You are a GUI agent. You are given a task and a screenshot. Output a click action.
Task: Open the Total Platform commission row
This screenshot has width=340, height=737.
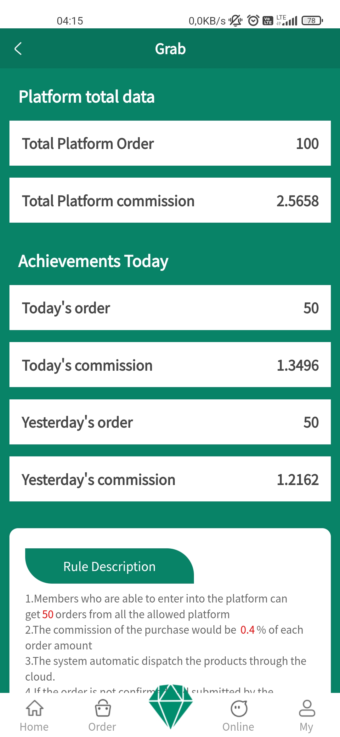point(170,200)
